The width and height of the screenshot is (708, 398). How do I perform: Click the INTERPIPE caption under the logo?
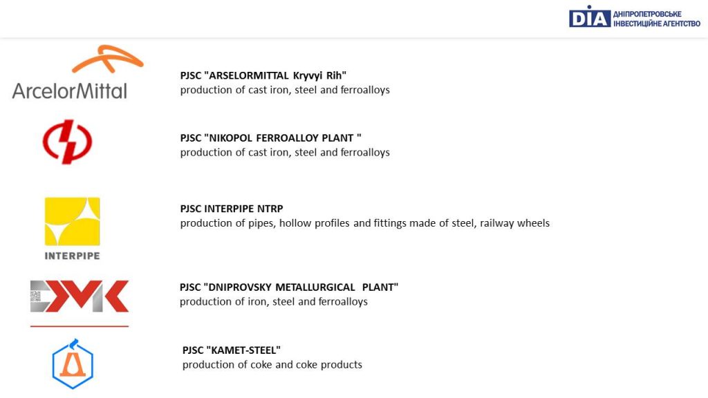point(72,256)
